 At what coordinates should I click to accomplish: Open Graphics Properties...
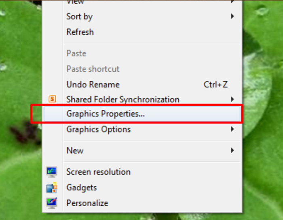106,114
